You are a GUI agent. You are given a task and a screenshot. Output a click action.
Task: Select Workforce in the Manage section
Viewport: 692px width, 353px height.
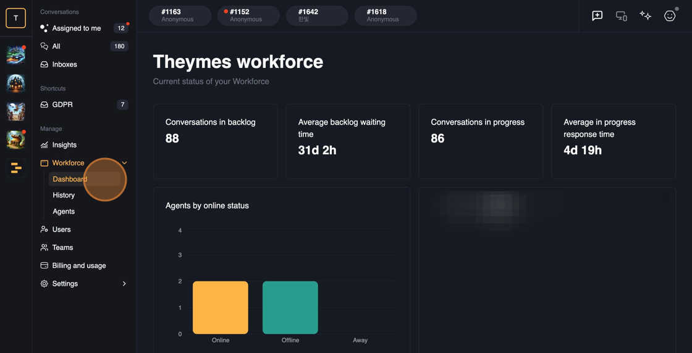pyautogui.click(x=84, y=163)
